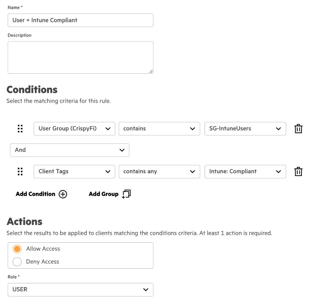Select the Allow Access radio button
This screenshot has height=305, width=310.
17,249
